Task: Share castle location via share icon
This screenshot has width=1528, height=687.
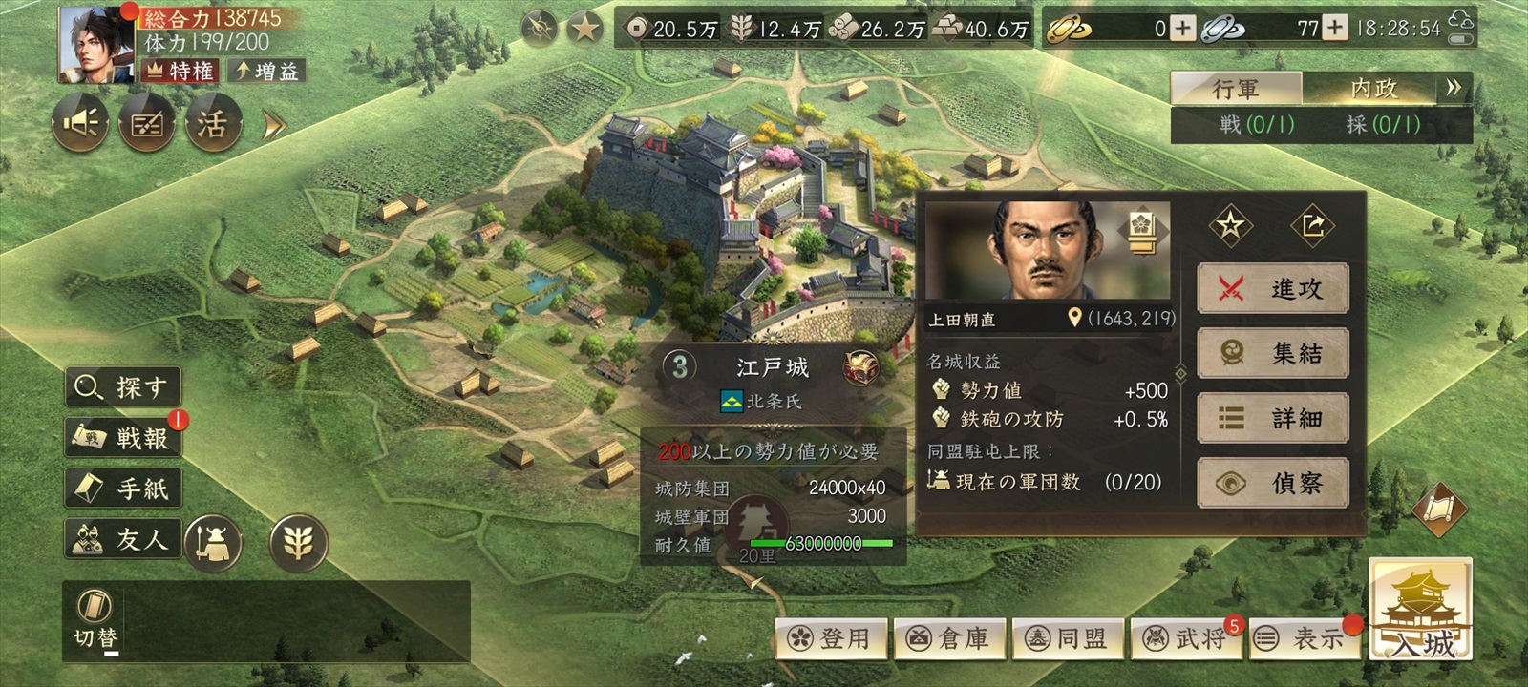Action: point(1312,225)
